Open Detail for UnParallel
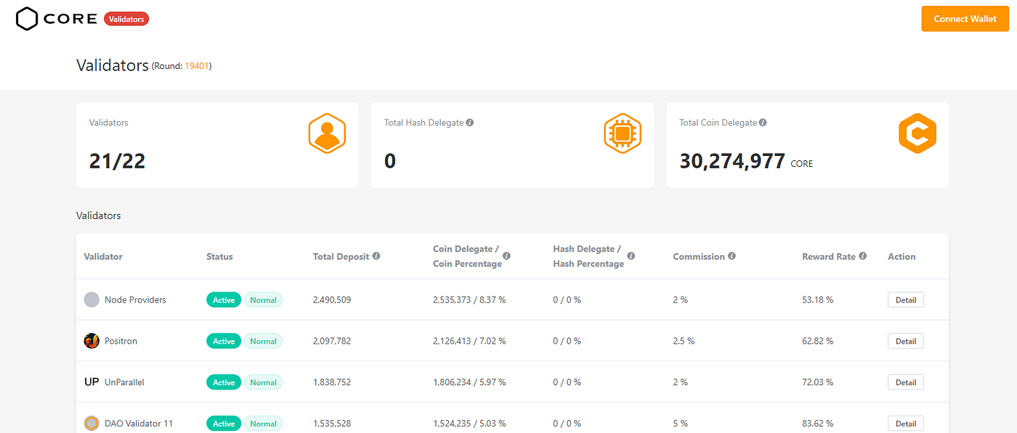 click(x=906, y=382)
